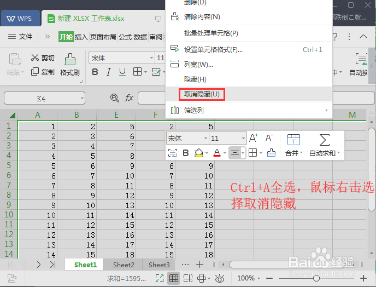Viewport: 376px width, 287px height.
Task: Select 隐藏(H) in the context menu
Action: (195, 79)
